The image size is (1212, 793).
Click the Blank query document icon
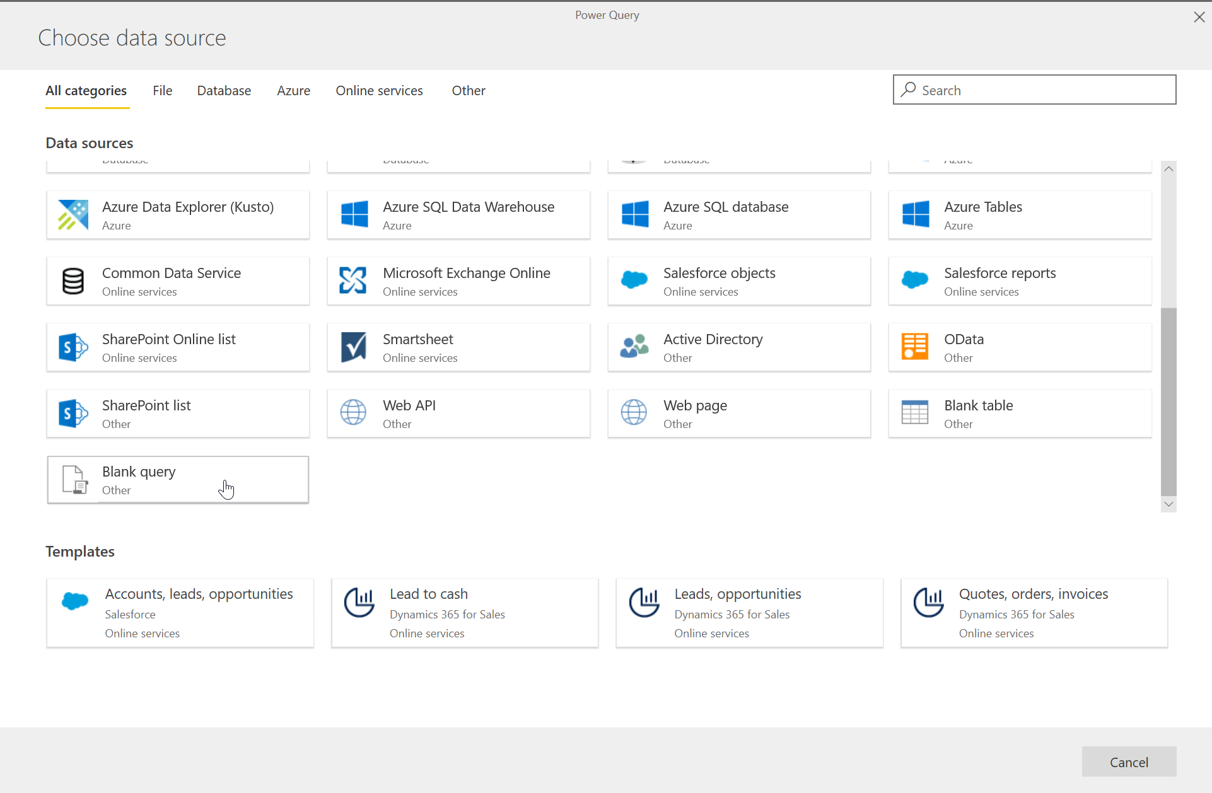point(75,480)
